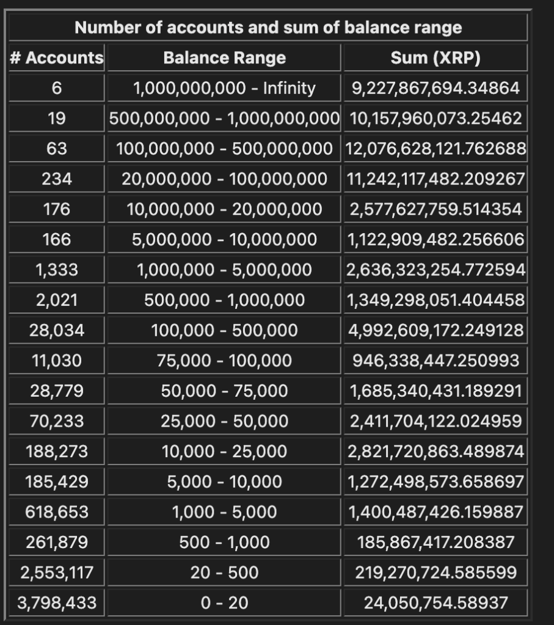Viewport: 554px width, 625px height.
Task: Select the '20 - 500' balance range cell
Action: 224,573
